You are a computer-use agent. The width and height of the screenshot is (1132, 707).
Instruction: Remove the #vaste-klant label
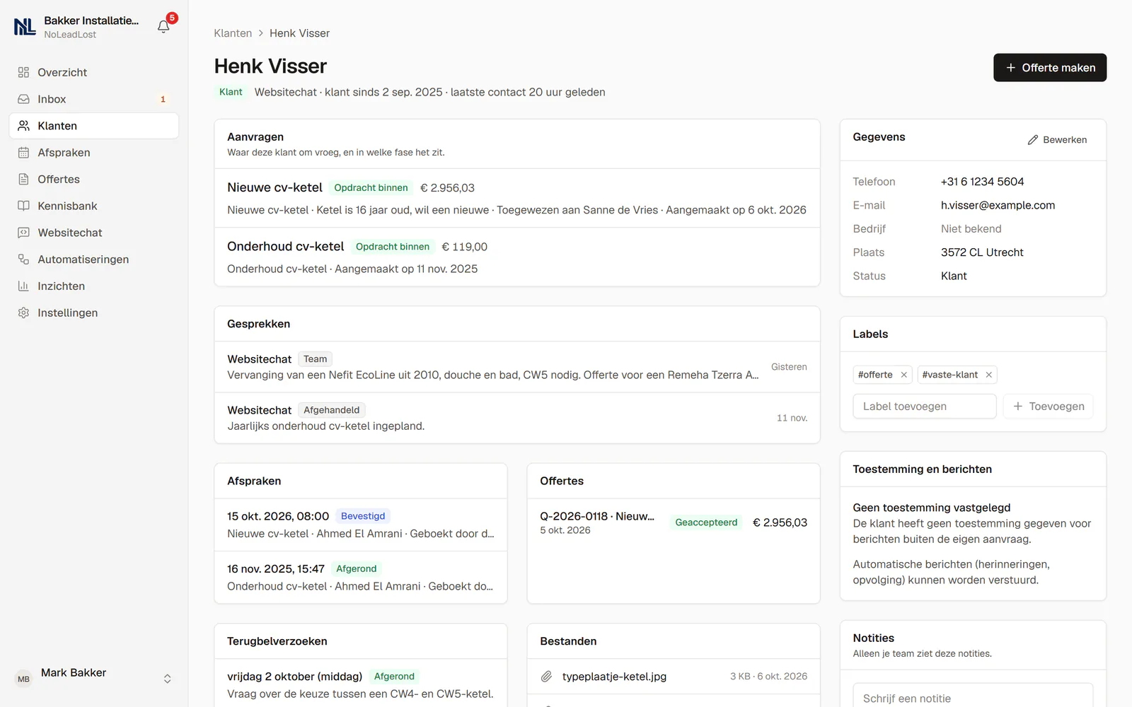click(988, 375)
